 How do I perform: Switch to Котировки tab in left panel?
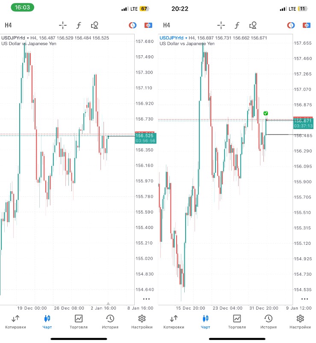[x=15, y=322]
